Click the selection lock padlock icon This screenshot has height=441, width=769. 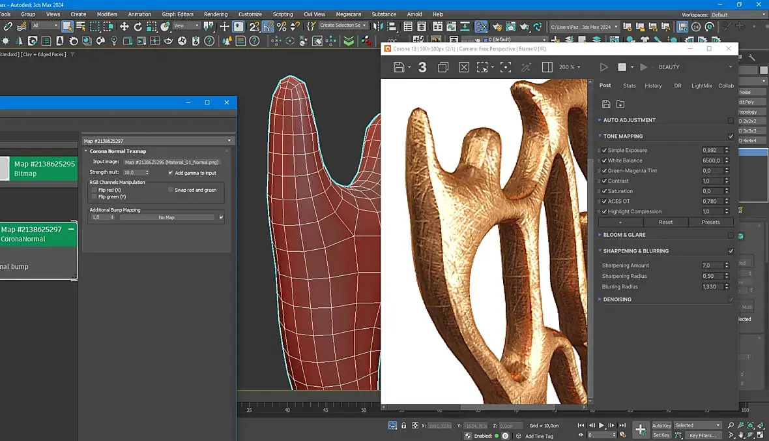point(403,425)
